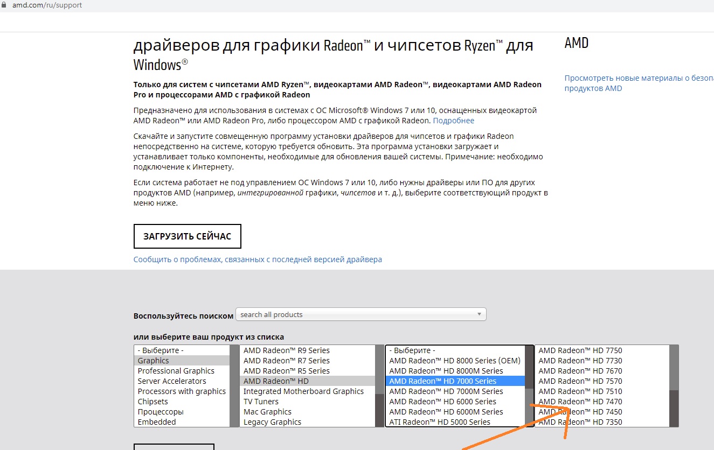This screenshot has width=714, height=450.
Task: Select AMD Radeon HD 7000M Series
Action: pos(455,391)
